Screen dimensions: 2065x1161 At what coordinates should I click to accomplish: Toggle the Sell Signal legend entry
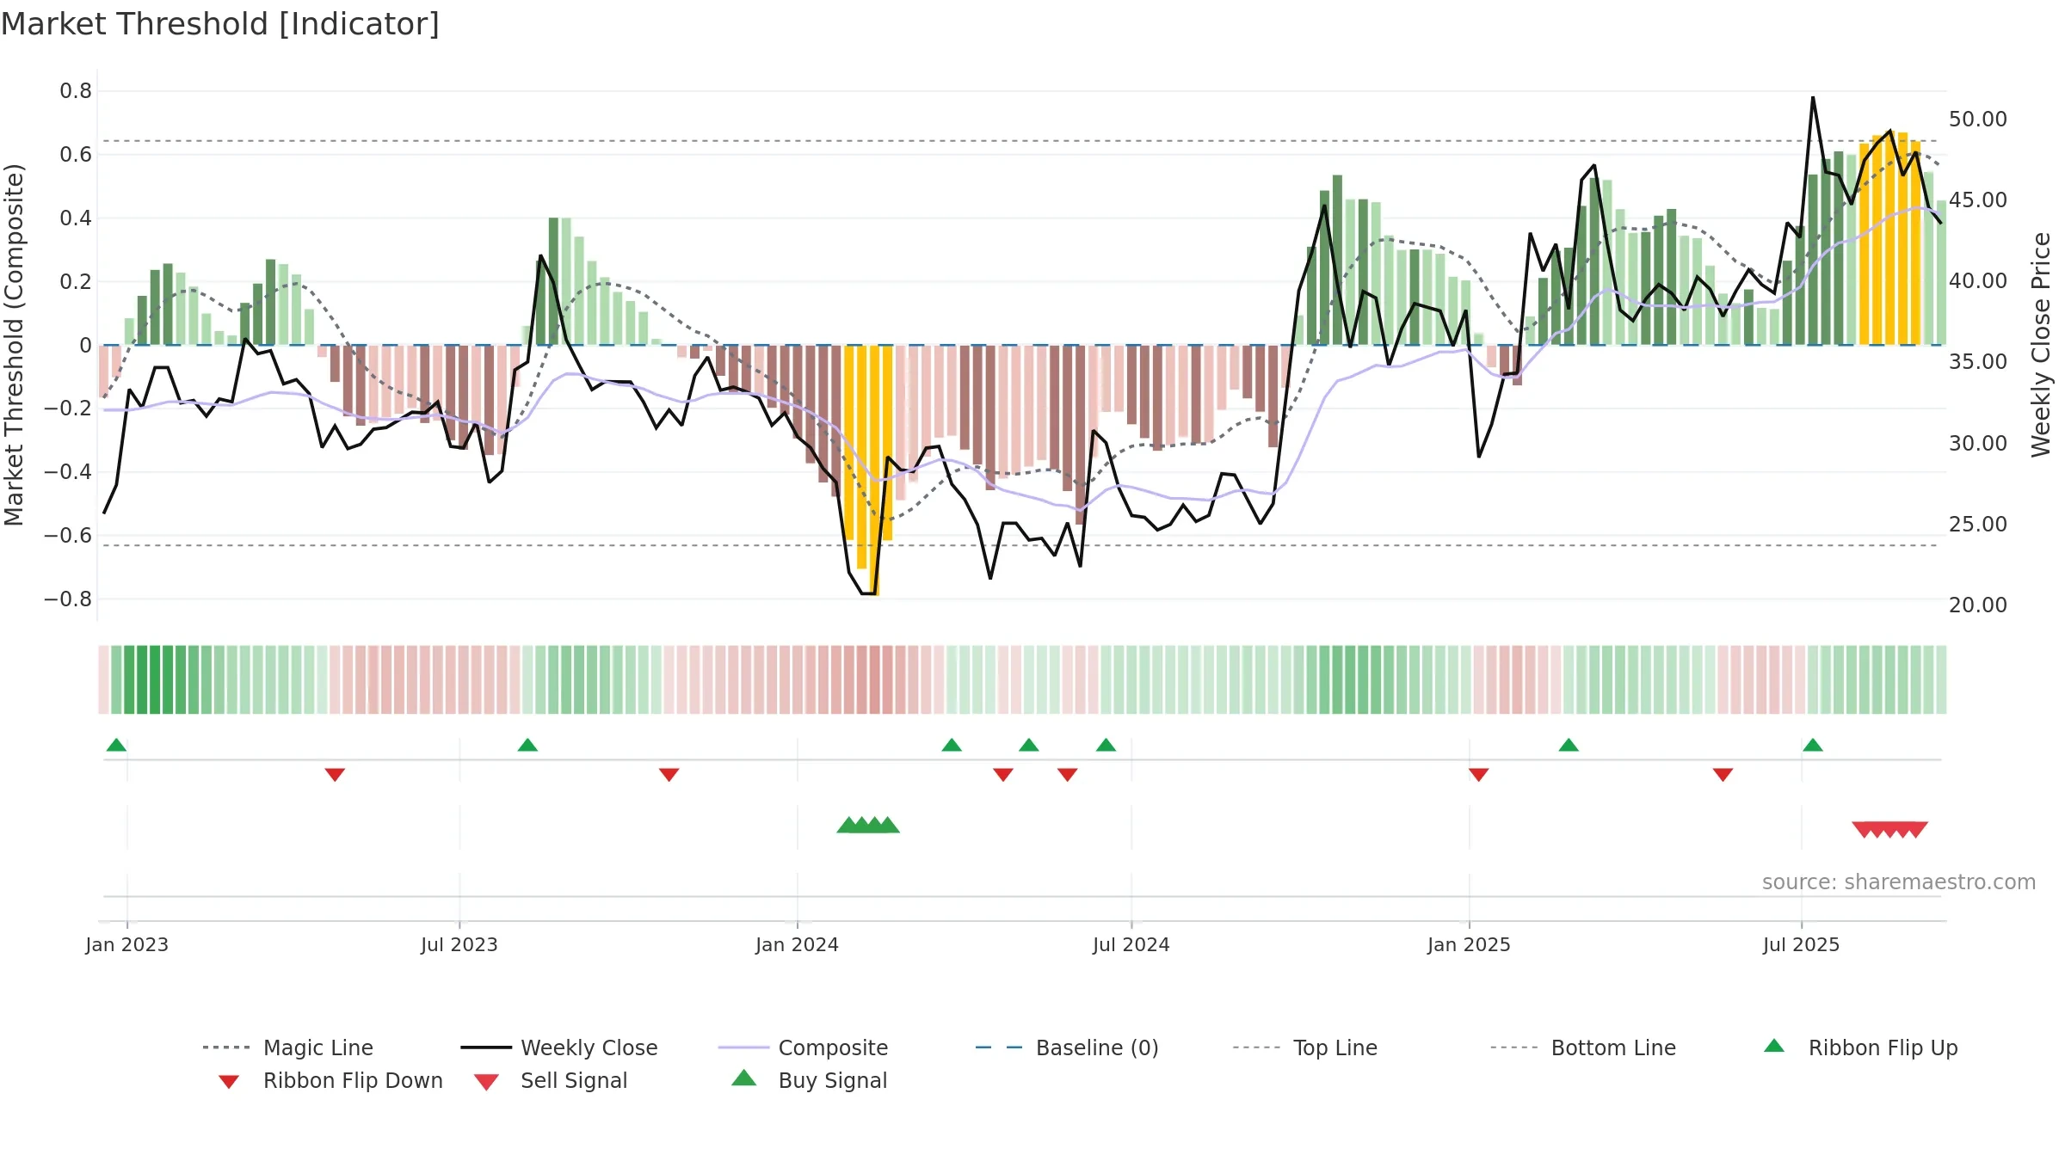point(551,1081)
